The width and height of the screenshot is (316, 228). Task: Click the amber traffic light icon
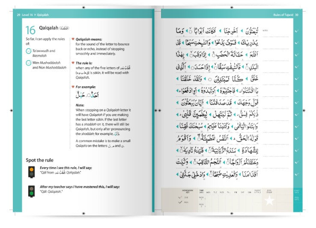click(x=31, y=171)
